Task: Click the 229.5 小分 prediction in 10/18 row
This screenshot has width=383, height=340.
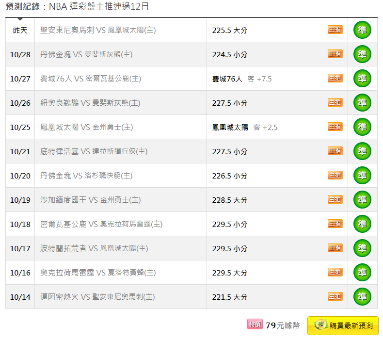Action: pyautogui.click(x=230, y=224)
